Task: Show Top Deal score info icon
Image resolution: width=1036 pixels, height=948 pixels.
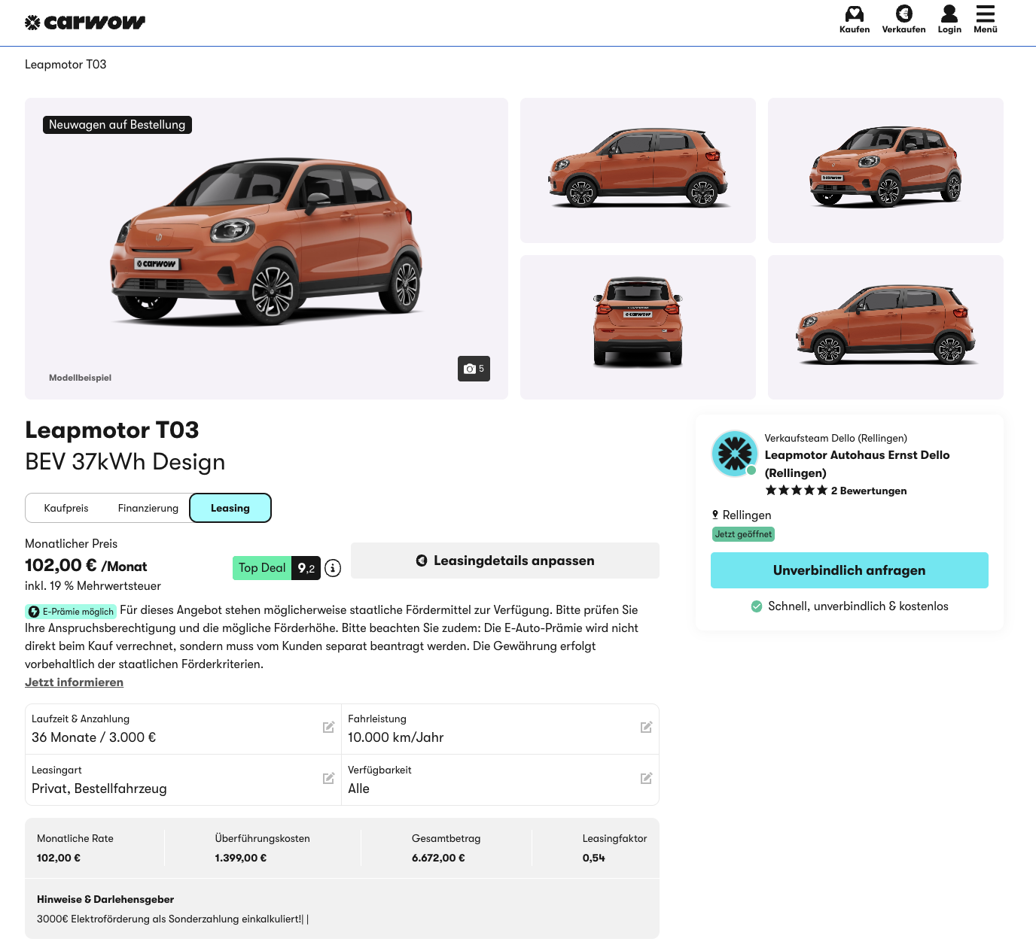Action: pos(333,569)
